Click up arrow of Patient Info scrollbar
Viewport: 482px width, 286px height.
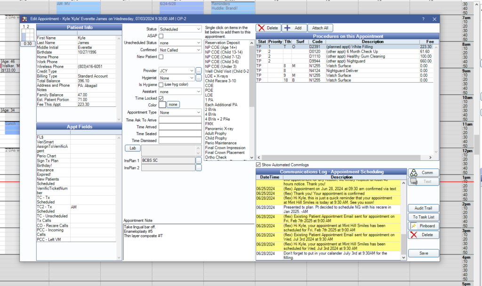(119, 39)
